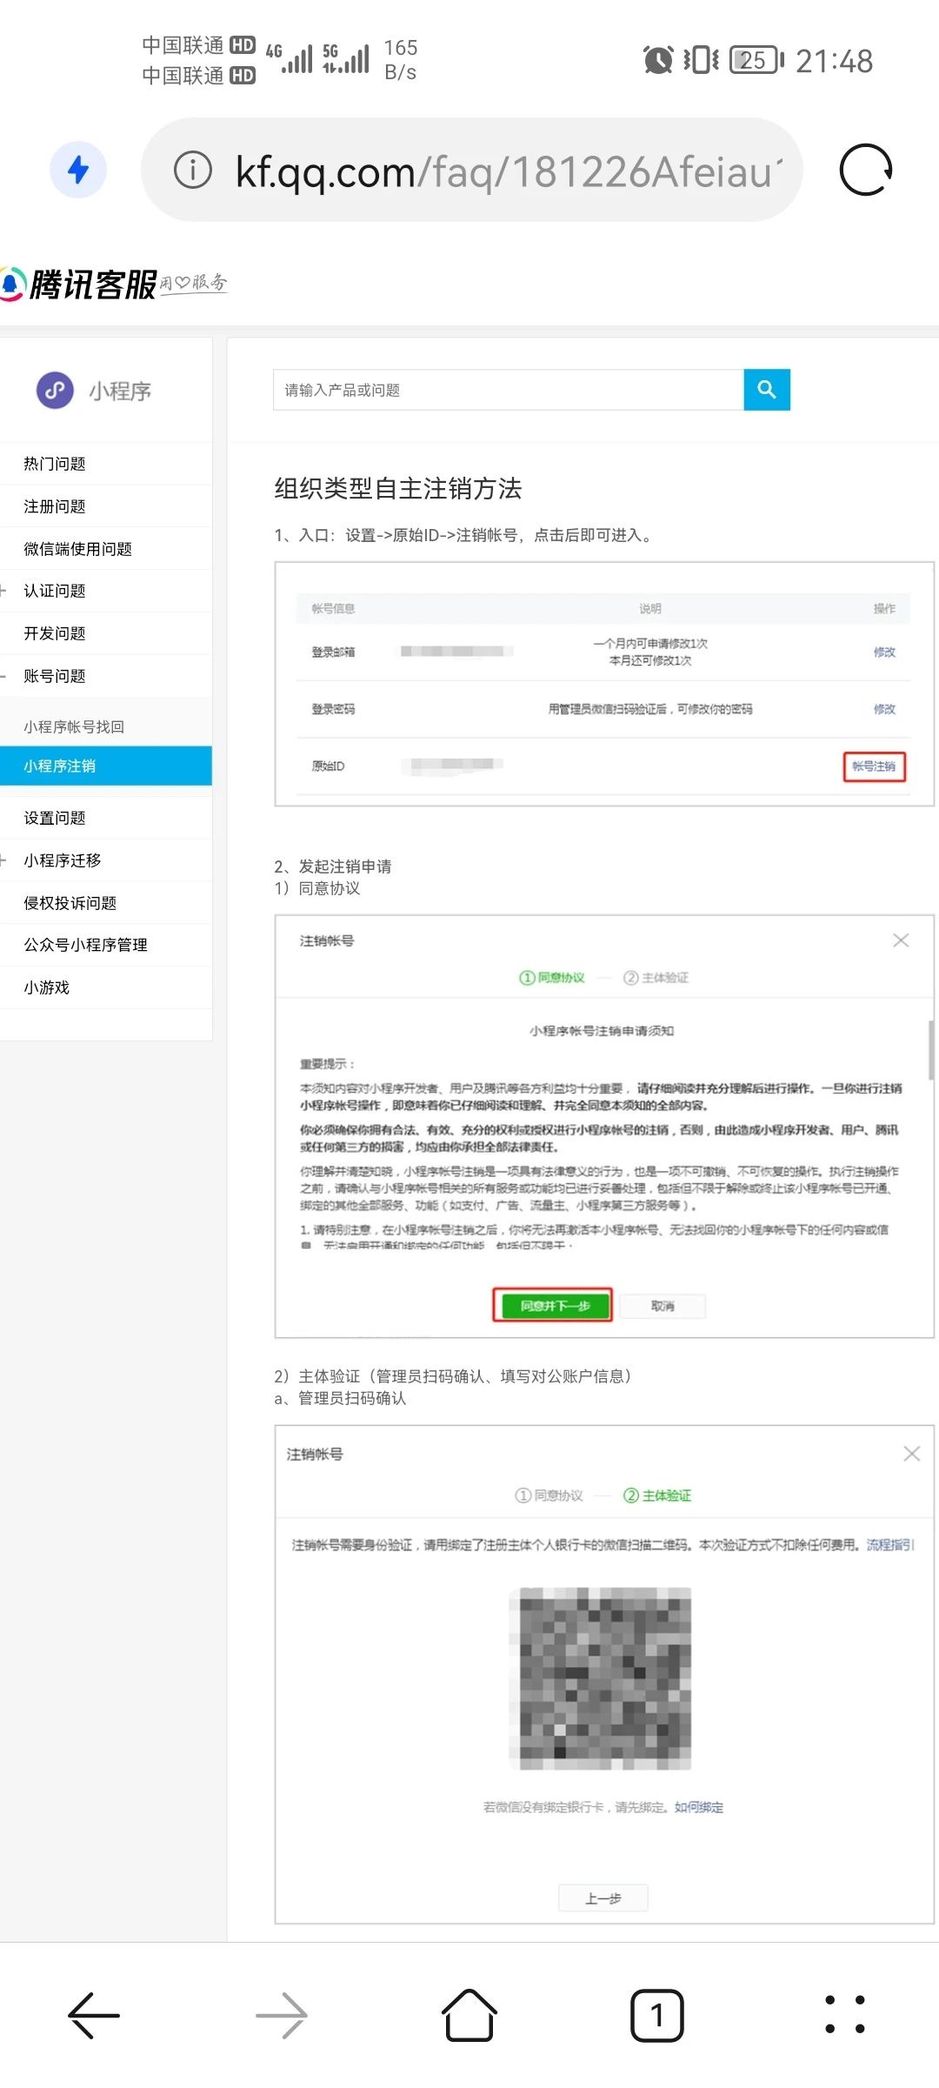Tap the 21:48 clock in status bar

tap(835, 61)
